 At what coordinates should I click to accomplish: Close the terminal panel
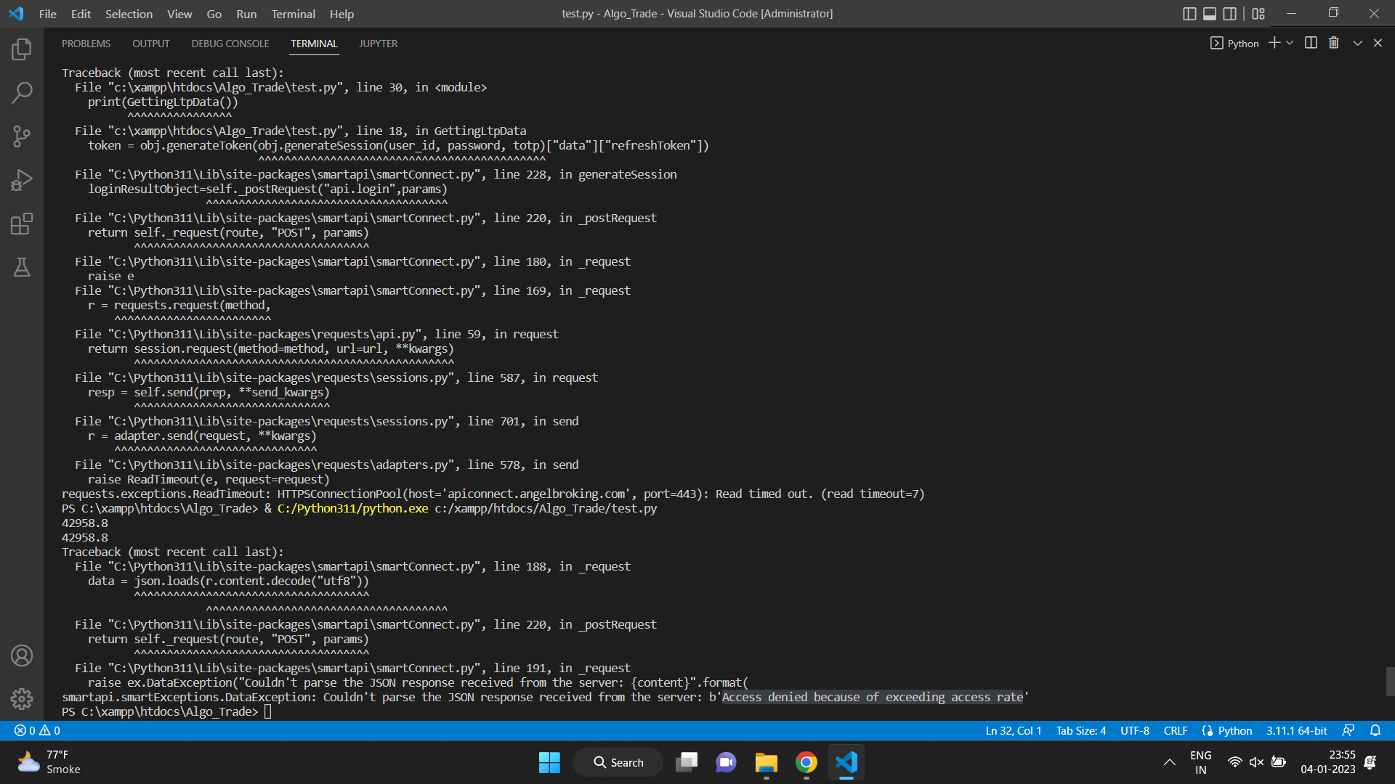pos(1378,43)
